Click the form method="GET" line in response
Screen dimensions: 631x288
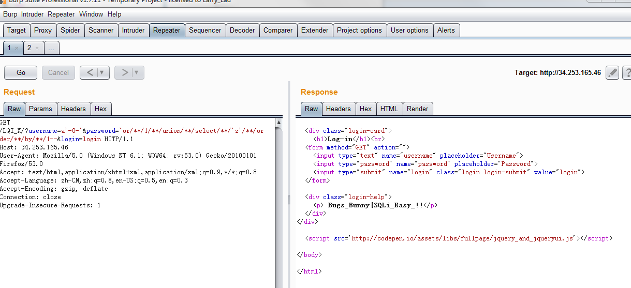[358, 147]
